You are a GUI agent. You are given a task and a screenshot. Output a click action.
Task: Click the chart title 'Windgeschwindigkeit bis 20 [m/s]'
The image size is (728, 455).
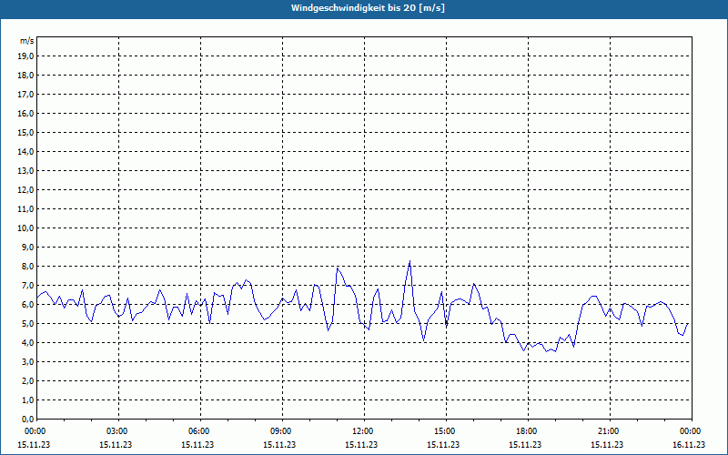(x=368, y=8)
